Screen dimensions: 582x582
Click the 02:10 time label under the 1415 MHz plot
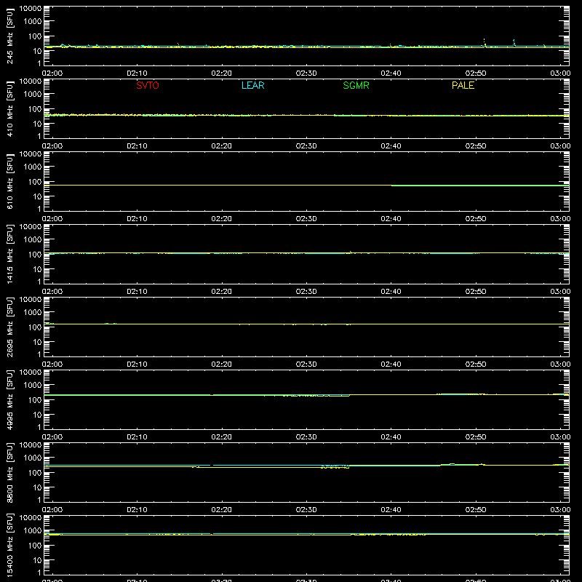[x=137, y=292]
